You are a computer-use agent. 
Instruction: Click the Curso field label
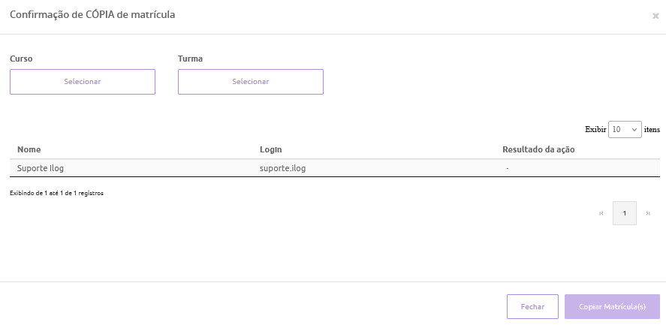(x=21, y=59)
